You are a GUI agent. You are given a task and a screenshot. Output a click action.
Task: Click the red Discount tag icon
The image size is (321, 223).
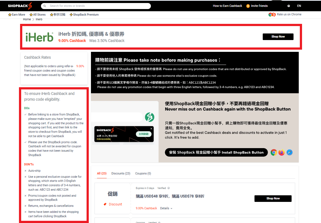105,204
